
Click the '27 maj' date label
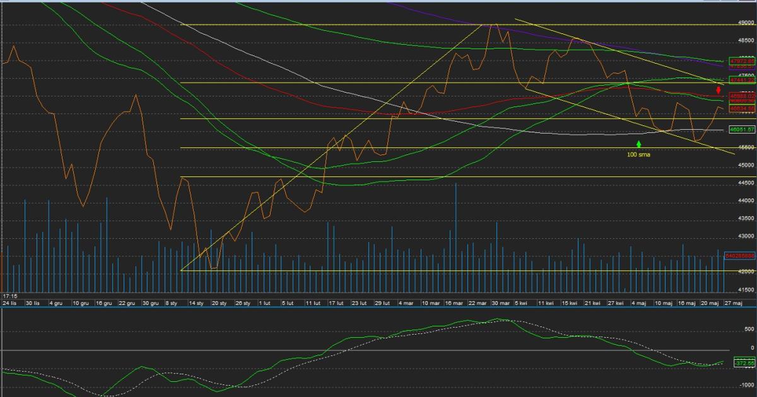734,303
